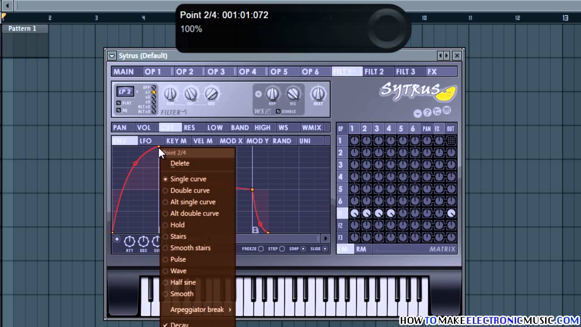Toggle the STEP envelope option
The image size is (581, 327).
[282, 249]
